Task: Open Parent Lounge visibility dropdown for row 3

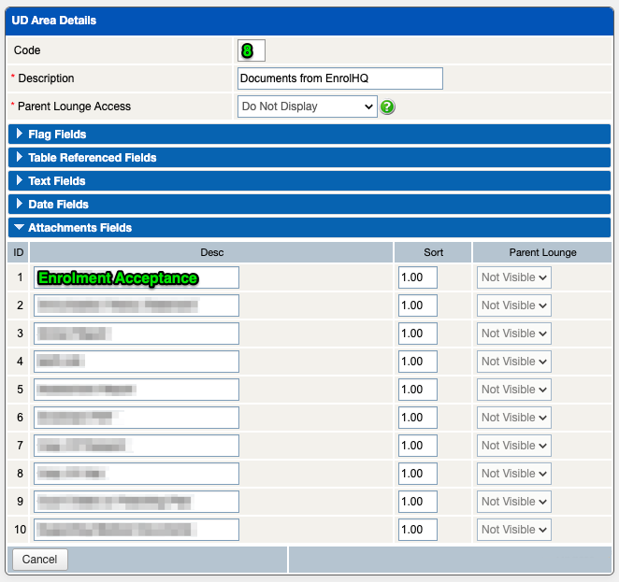Action: (x=513, y=334)
